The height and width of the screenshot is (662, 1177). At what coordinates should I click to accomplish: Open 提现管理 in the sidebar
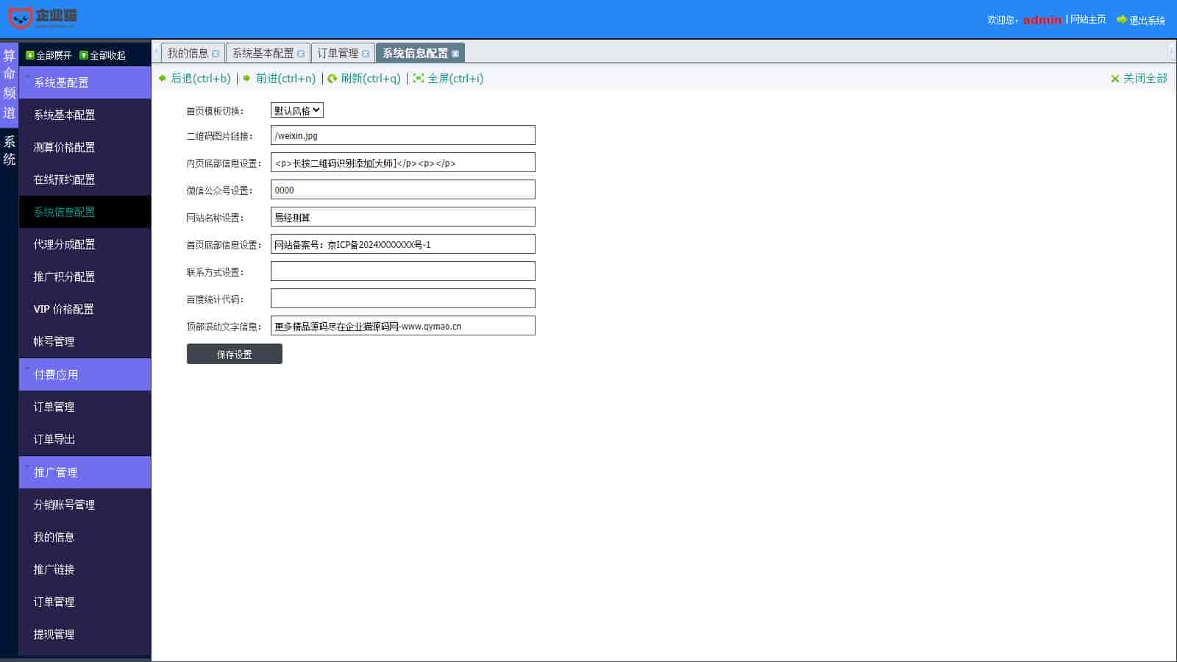click(85, 634)
